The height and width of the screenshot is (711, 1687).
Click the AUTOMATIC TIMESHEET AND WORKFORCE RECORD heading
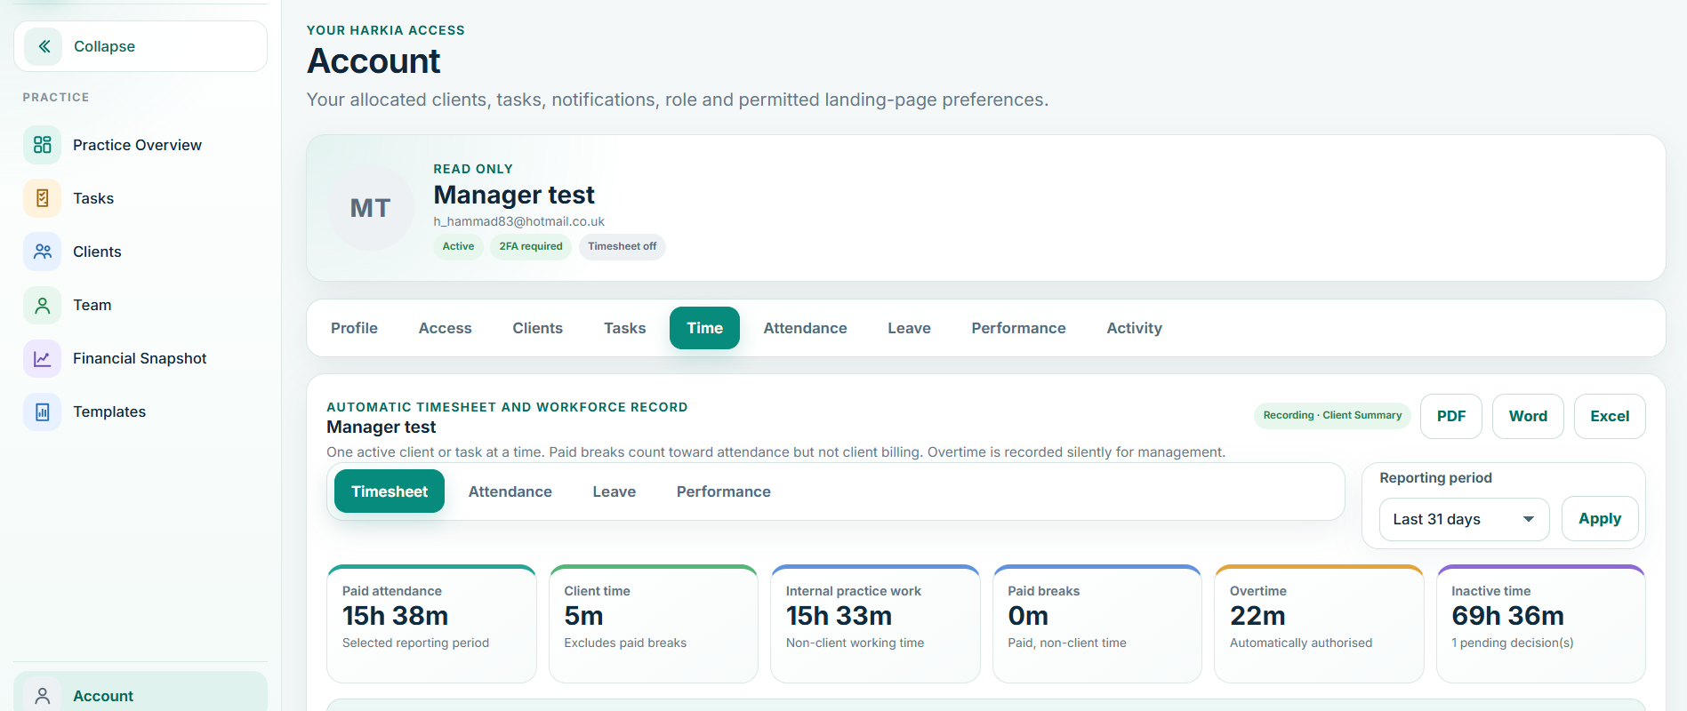(507, 407)
